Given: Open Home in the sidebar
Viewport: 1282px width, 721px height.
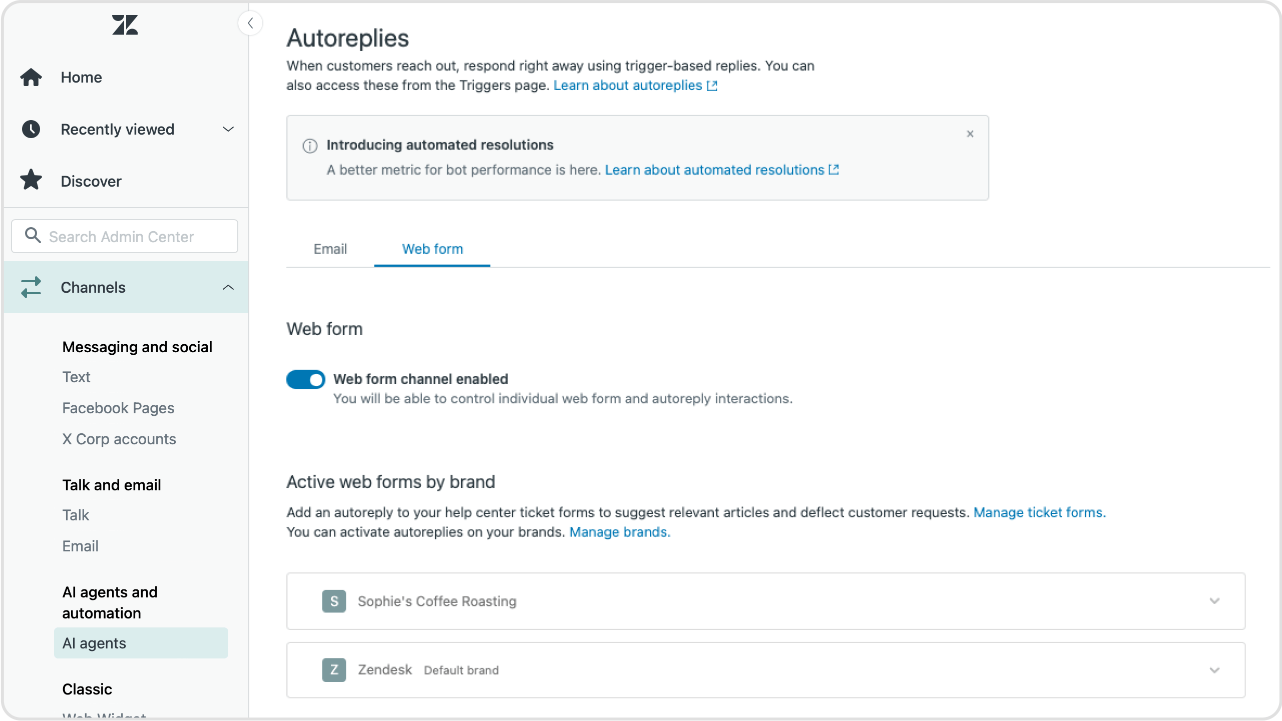Looking at the screenshot, I should [x=81, y=78].
